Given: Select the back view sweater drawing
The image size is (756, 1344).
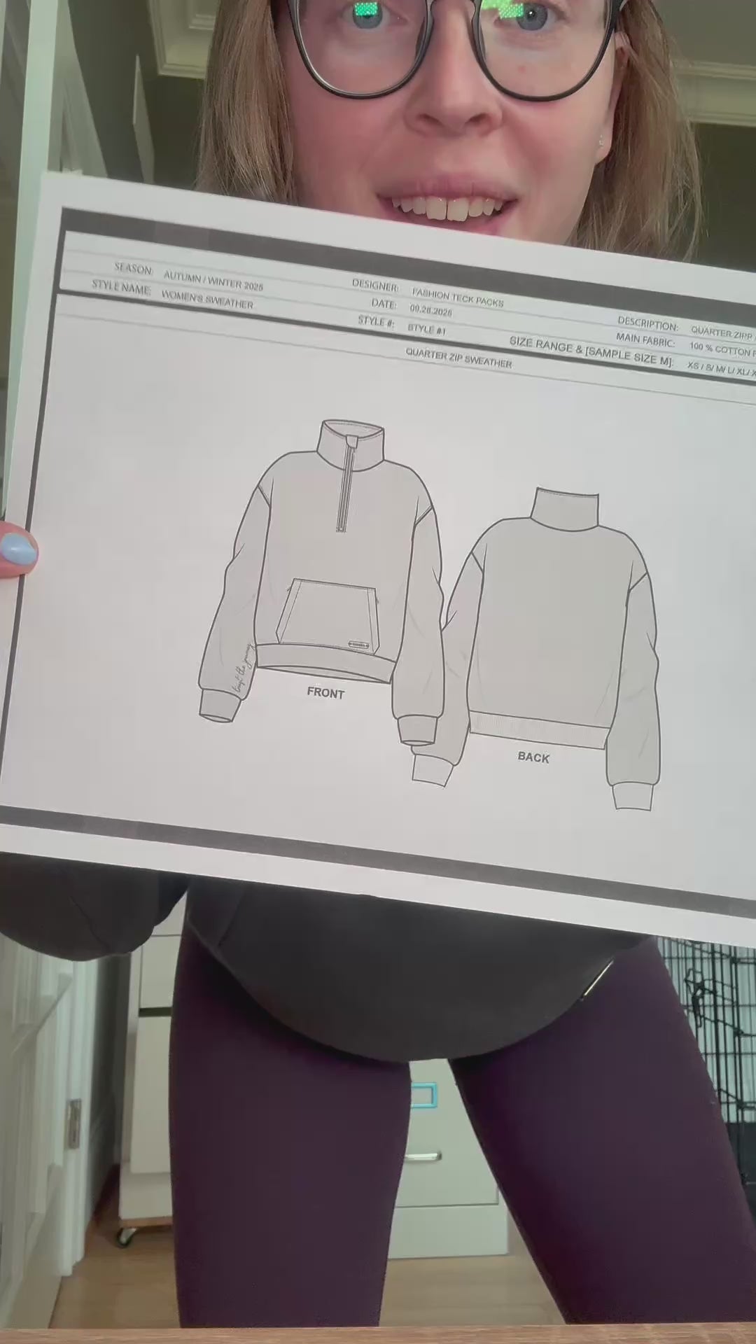Looking at the screenshot, I should click(x=553, y=644).
